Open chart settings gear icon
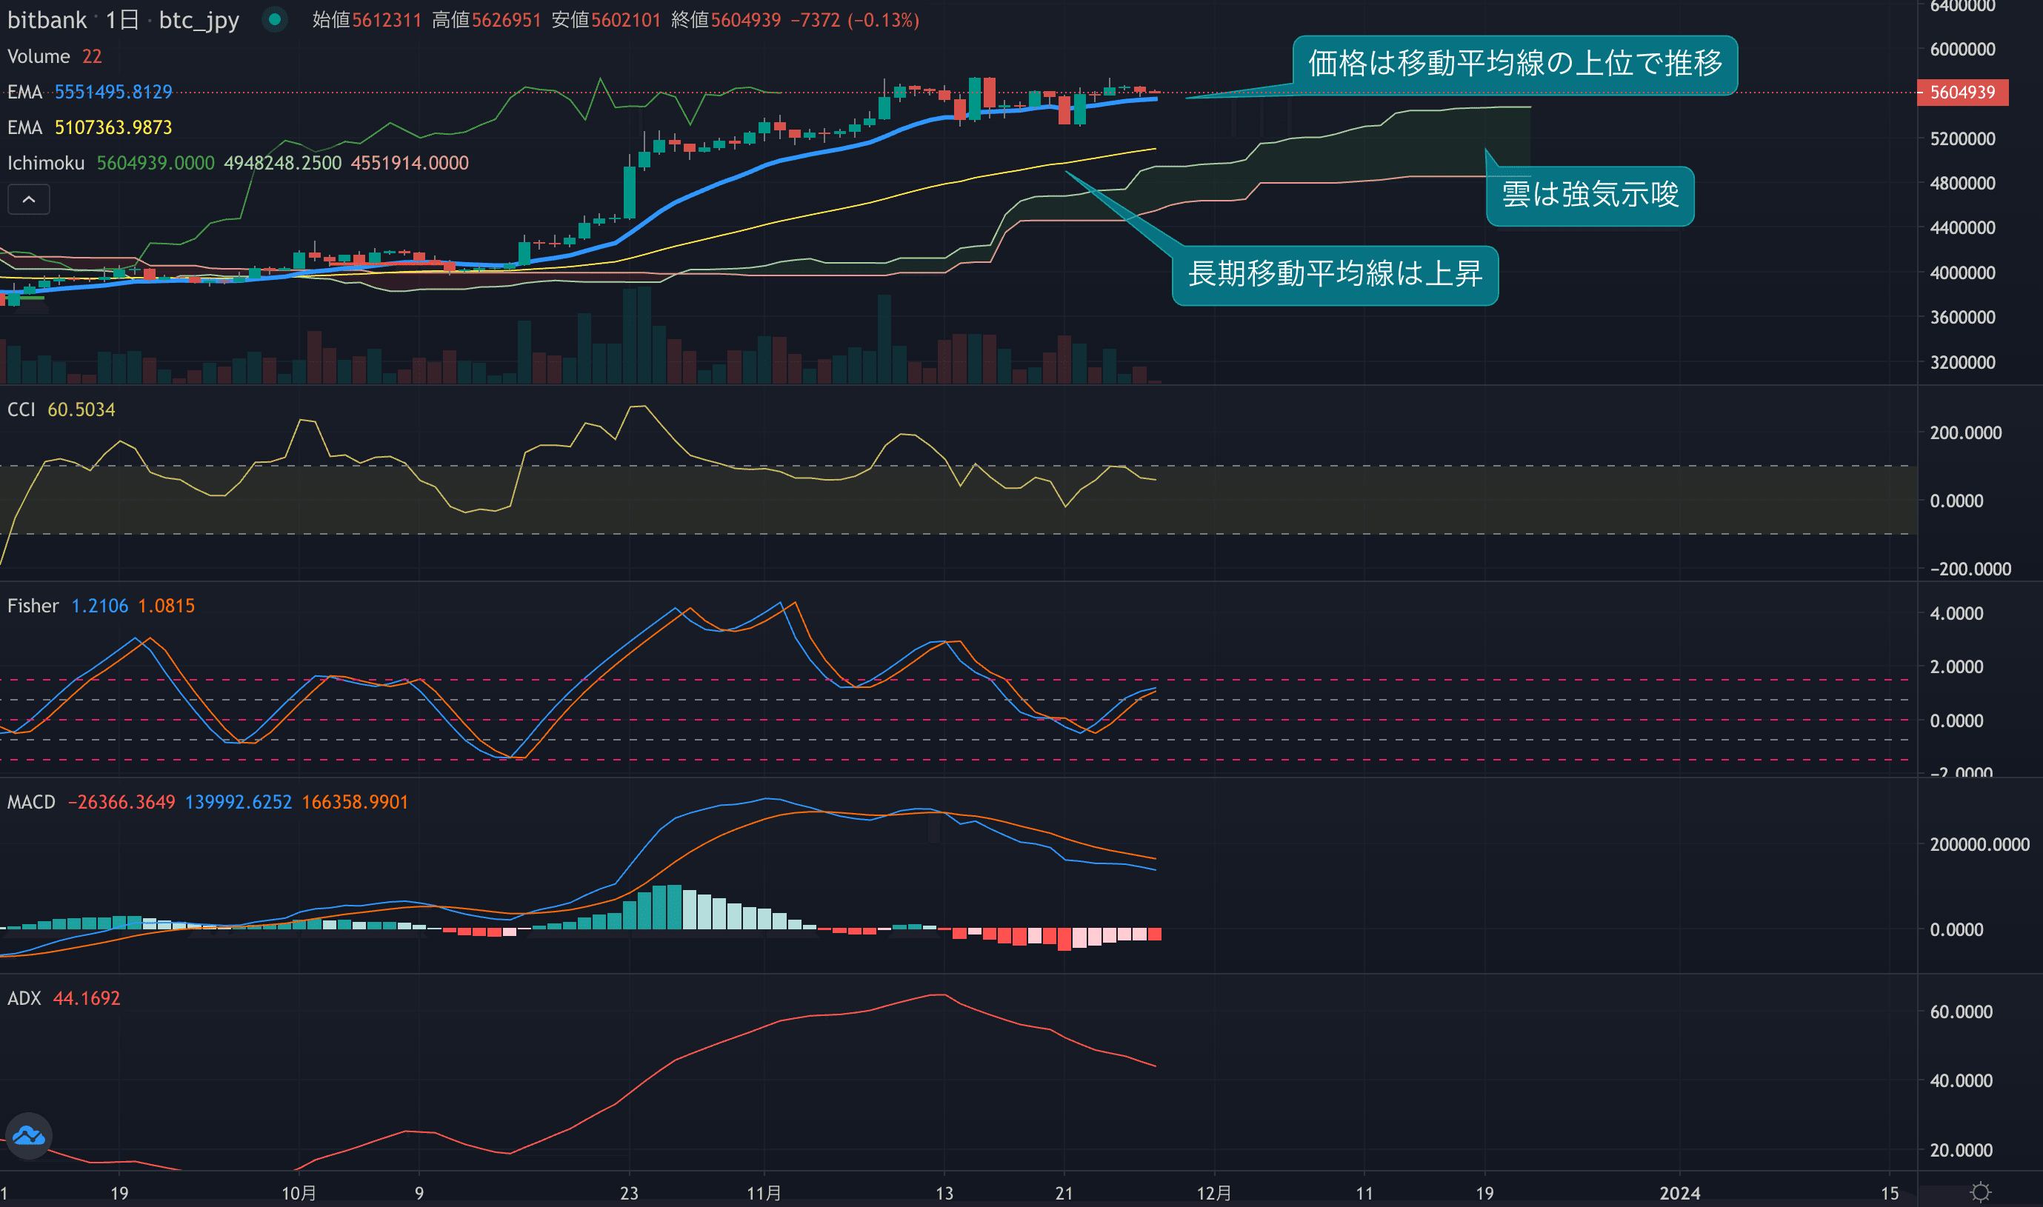 (x=1980, y=1192)
